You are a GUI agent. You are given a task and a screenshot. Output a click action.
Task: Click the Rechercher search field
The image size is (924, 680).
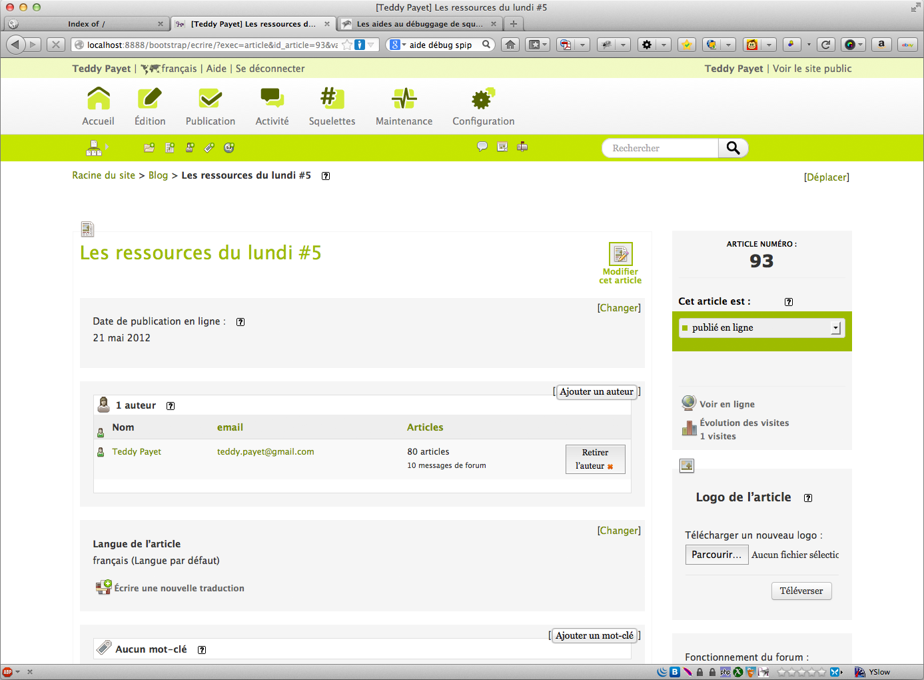click(x=660, y=148)
